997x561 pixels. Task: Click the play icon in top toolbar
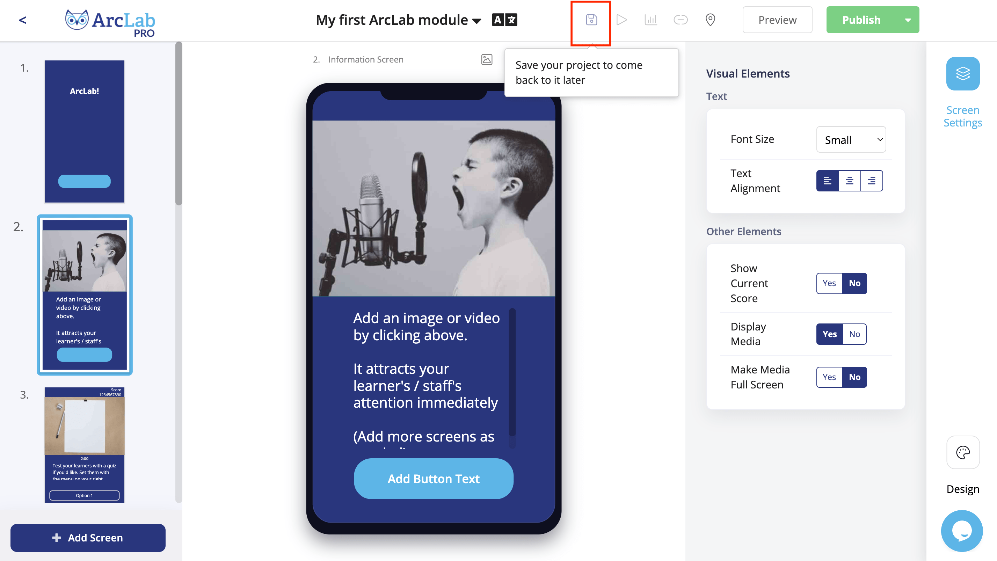point(621,20)
